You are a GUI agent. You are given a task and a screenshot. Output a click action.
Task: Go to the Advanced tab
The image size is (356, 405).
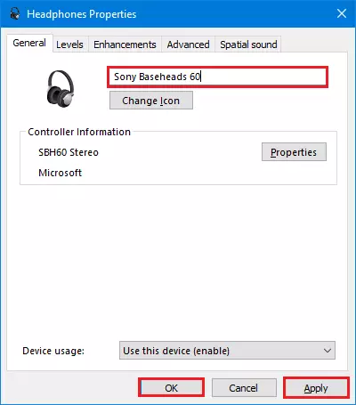pyautogui.click(x=188, y=45)
